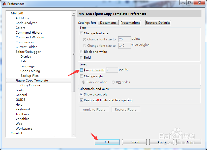The width and height of the screenshot is (207, 150).
Task: Open GUIDE preferences
Action: pos(20,99)
